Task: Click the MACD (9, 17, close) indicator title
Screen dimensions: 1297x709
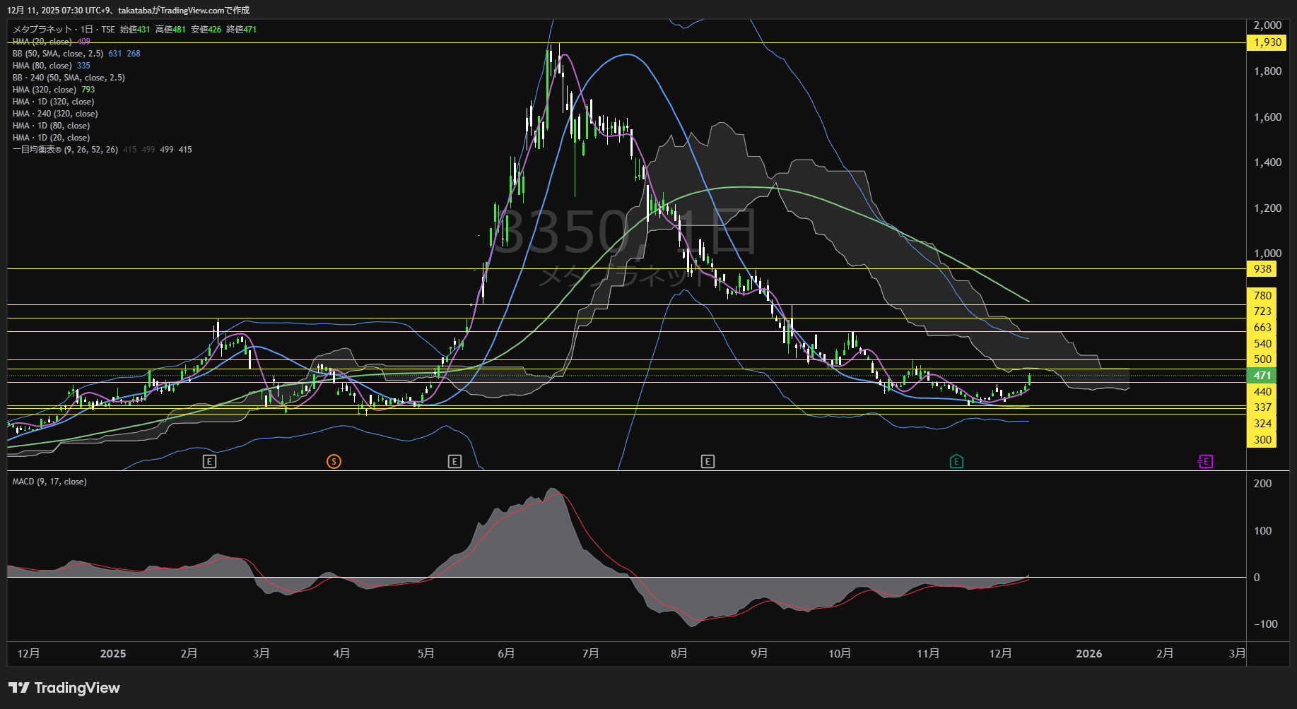Action: [x=49, y=482]
